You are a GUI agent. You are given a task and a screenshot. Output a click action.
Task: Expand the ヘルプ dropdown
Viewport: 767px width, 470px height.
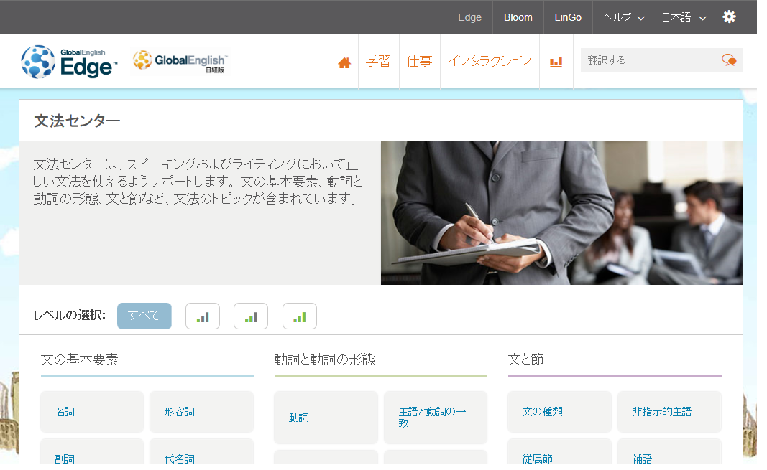click(x=624, y=17)
